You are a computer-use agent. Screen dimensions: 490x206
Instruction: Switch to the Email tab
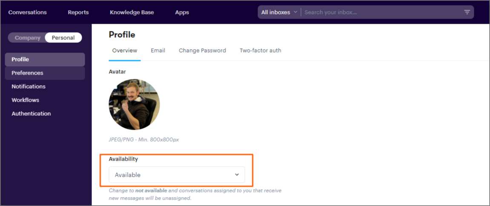(158, 50)
